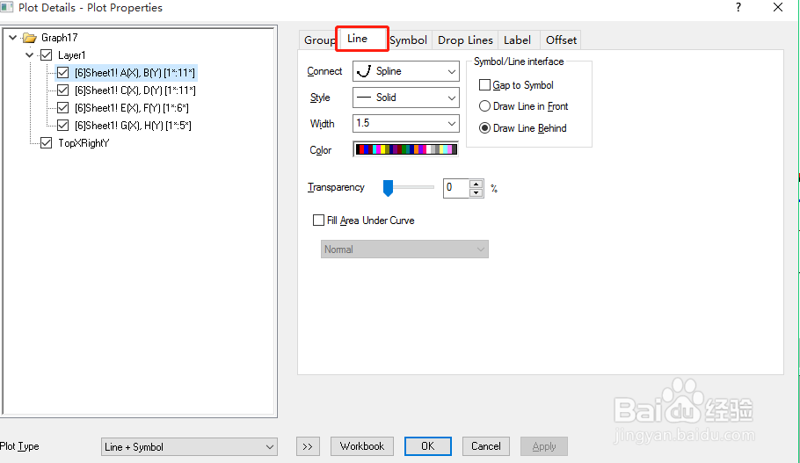Click the Cancel button
This screenshot has width=800, height=463.
click(485, 446)
